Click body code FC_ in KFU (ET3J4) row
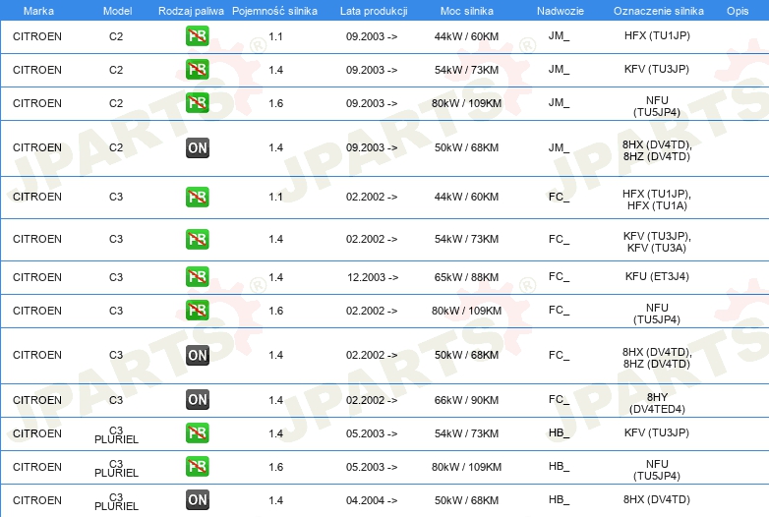This screenshot has height=517, width=769. 560,277
